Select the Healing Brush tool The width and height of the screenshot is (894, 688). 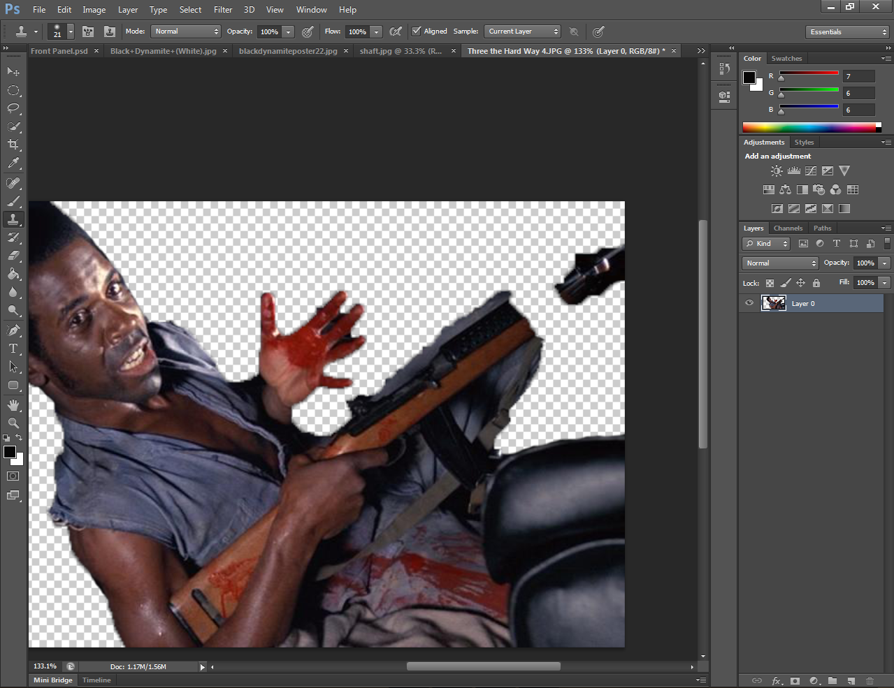(x=13, y=183)
